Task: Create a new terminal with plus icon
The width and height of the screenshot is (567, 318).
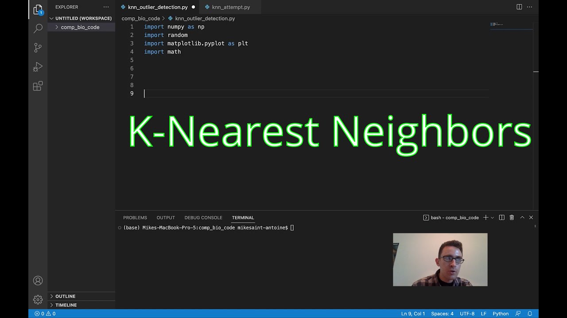Action: (x=485, y=217)
